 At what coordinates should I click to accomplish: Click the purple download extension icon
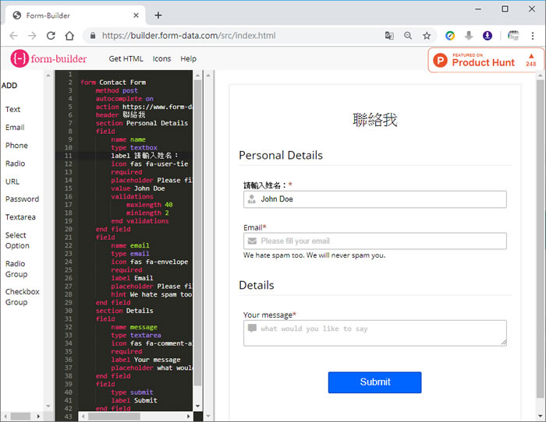coord(487,36)
